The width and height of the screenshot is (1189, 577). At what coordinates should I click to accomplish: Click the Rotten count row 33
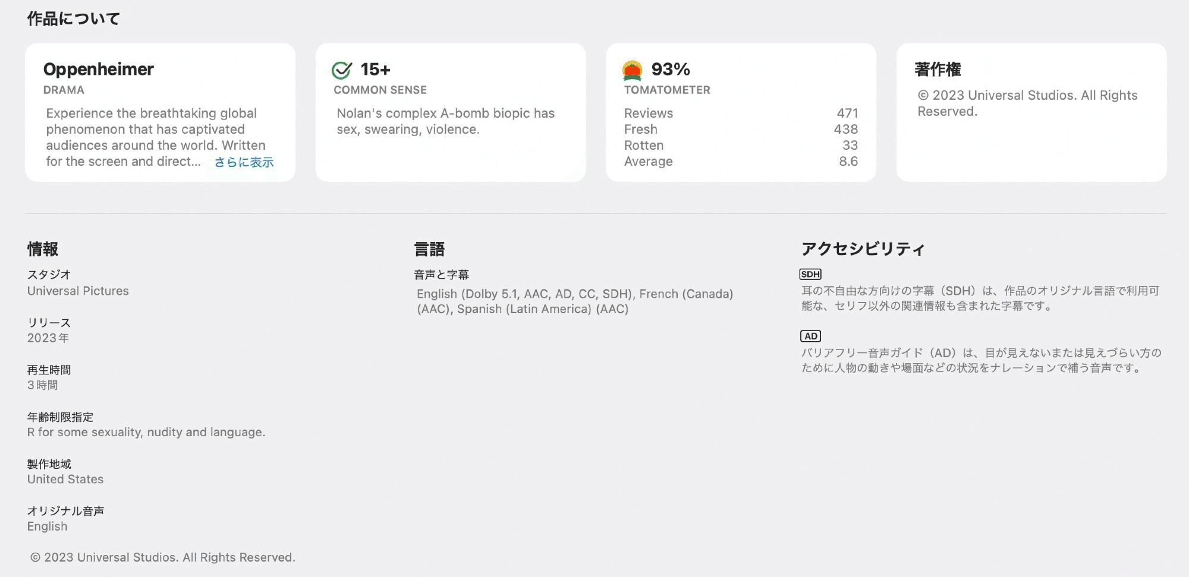pos(740,145)
